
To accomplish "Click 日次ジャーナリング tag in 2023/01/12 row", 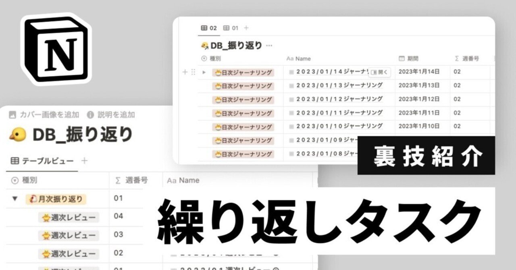I will [243, 100].
